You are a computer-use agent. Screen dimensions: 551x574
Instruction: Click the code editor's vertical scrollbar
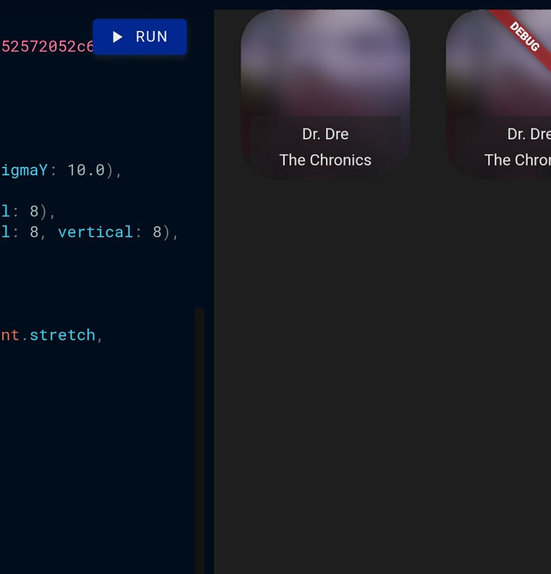pyautogui.click(x=200, y=440)
